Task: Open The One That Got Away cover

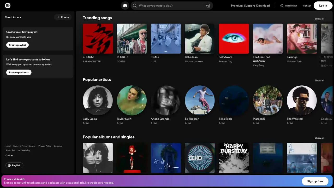Action: [268, 39]
